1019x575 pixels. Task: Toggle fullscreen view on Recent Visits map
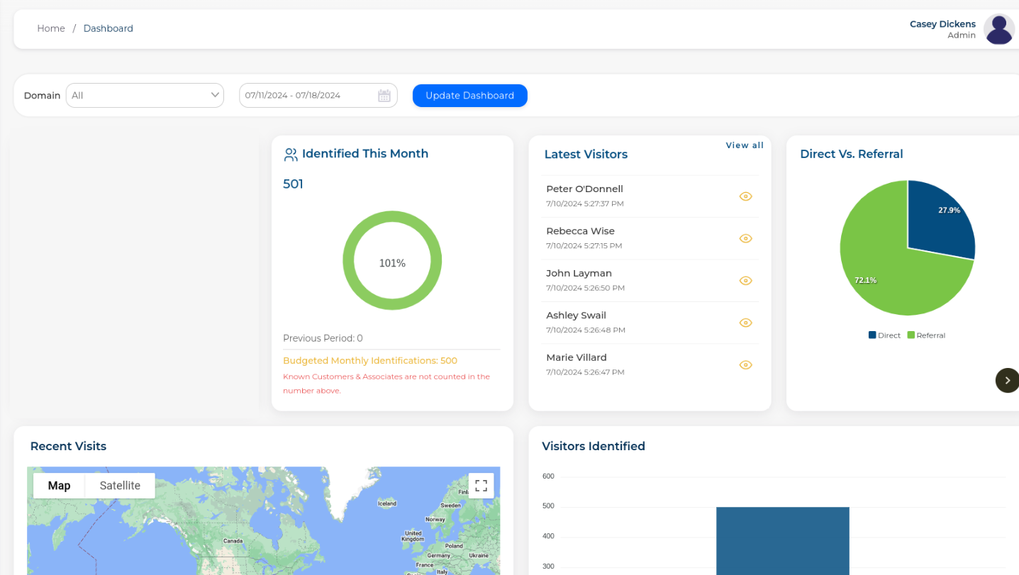tap(481, 486)
